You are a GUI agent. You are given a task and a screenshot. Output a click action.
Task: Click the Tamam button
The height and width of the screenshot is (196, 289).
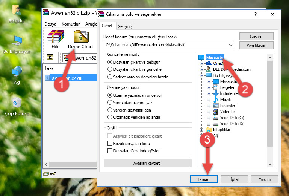click(204, 179)
